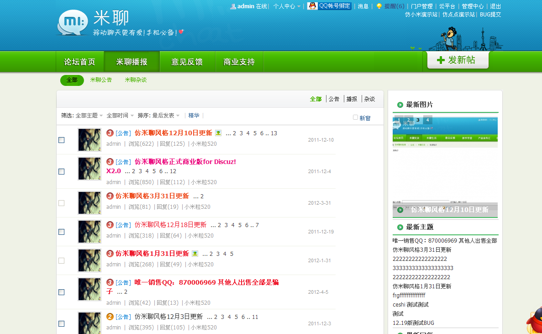Image resolution: width=542 pixels, height=334 pixels.
Task: Tick the checkbox for 正式商业版 for Discuz! thread
Action: tap(62, 171)
